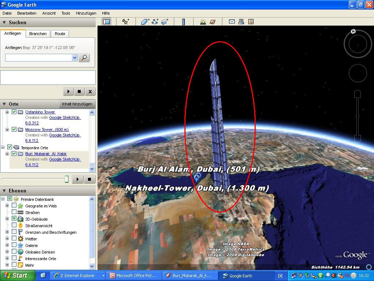Image resolution: width=374 pixels, height=281 pixels.
Task: Click the Wetter sun icon
Action: coord(20,239)
